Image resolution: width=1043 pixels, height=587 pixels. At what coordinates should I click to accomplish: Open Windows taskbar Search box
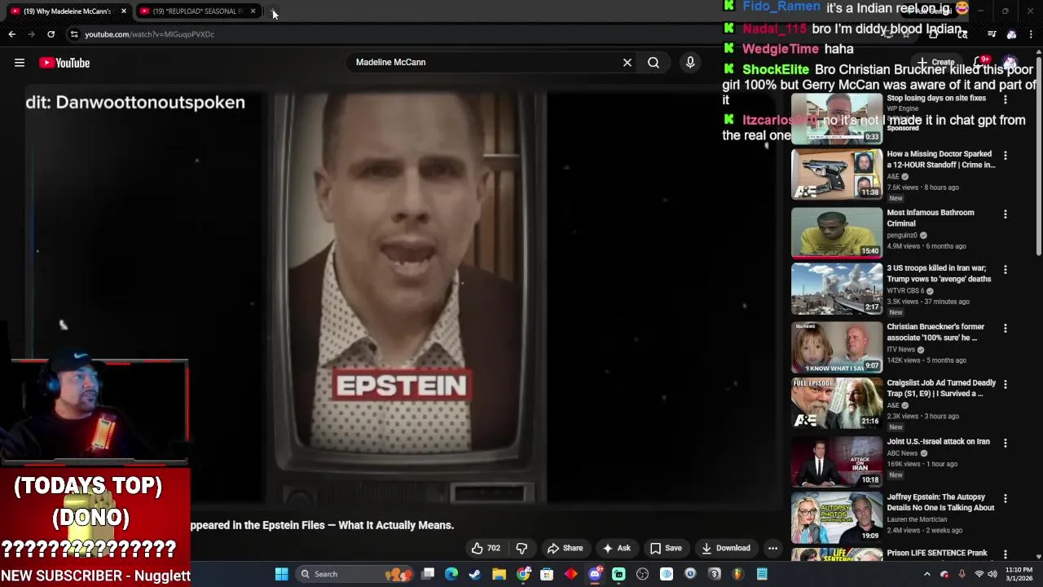tap(354, 574)
